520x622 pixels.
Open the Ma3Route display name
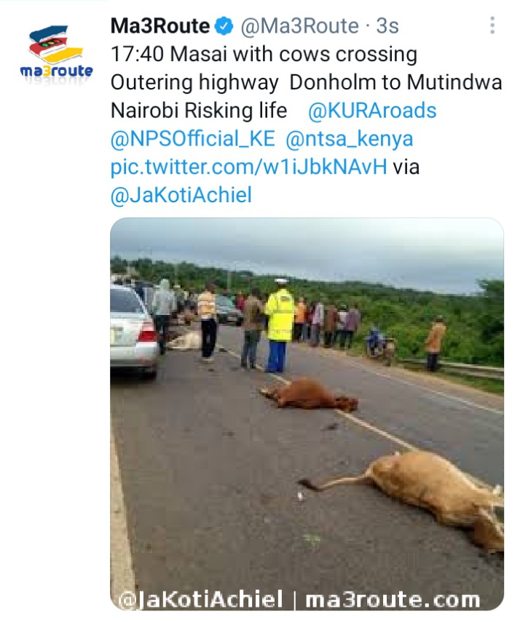pos(160,26)
